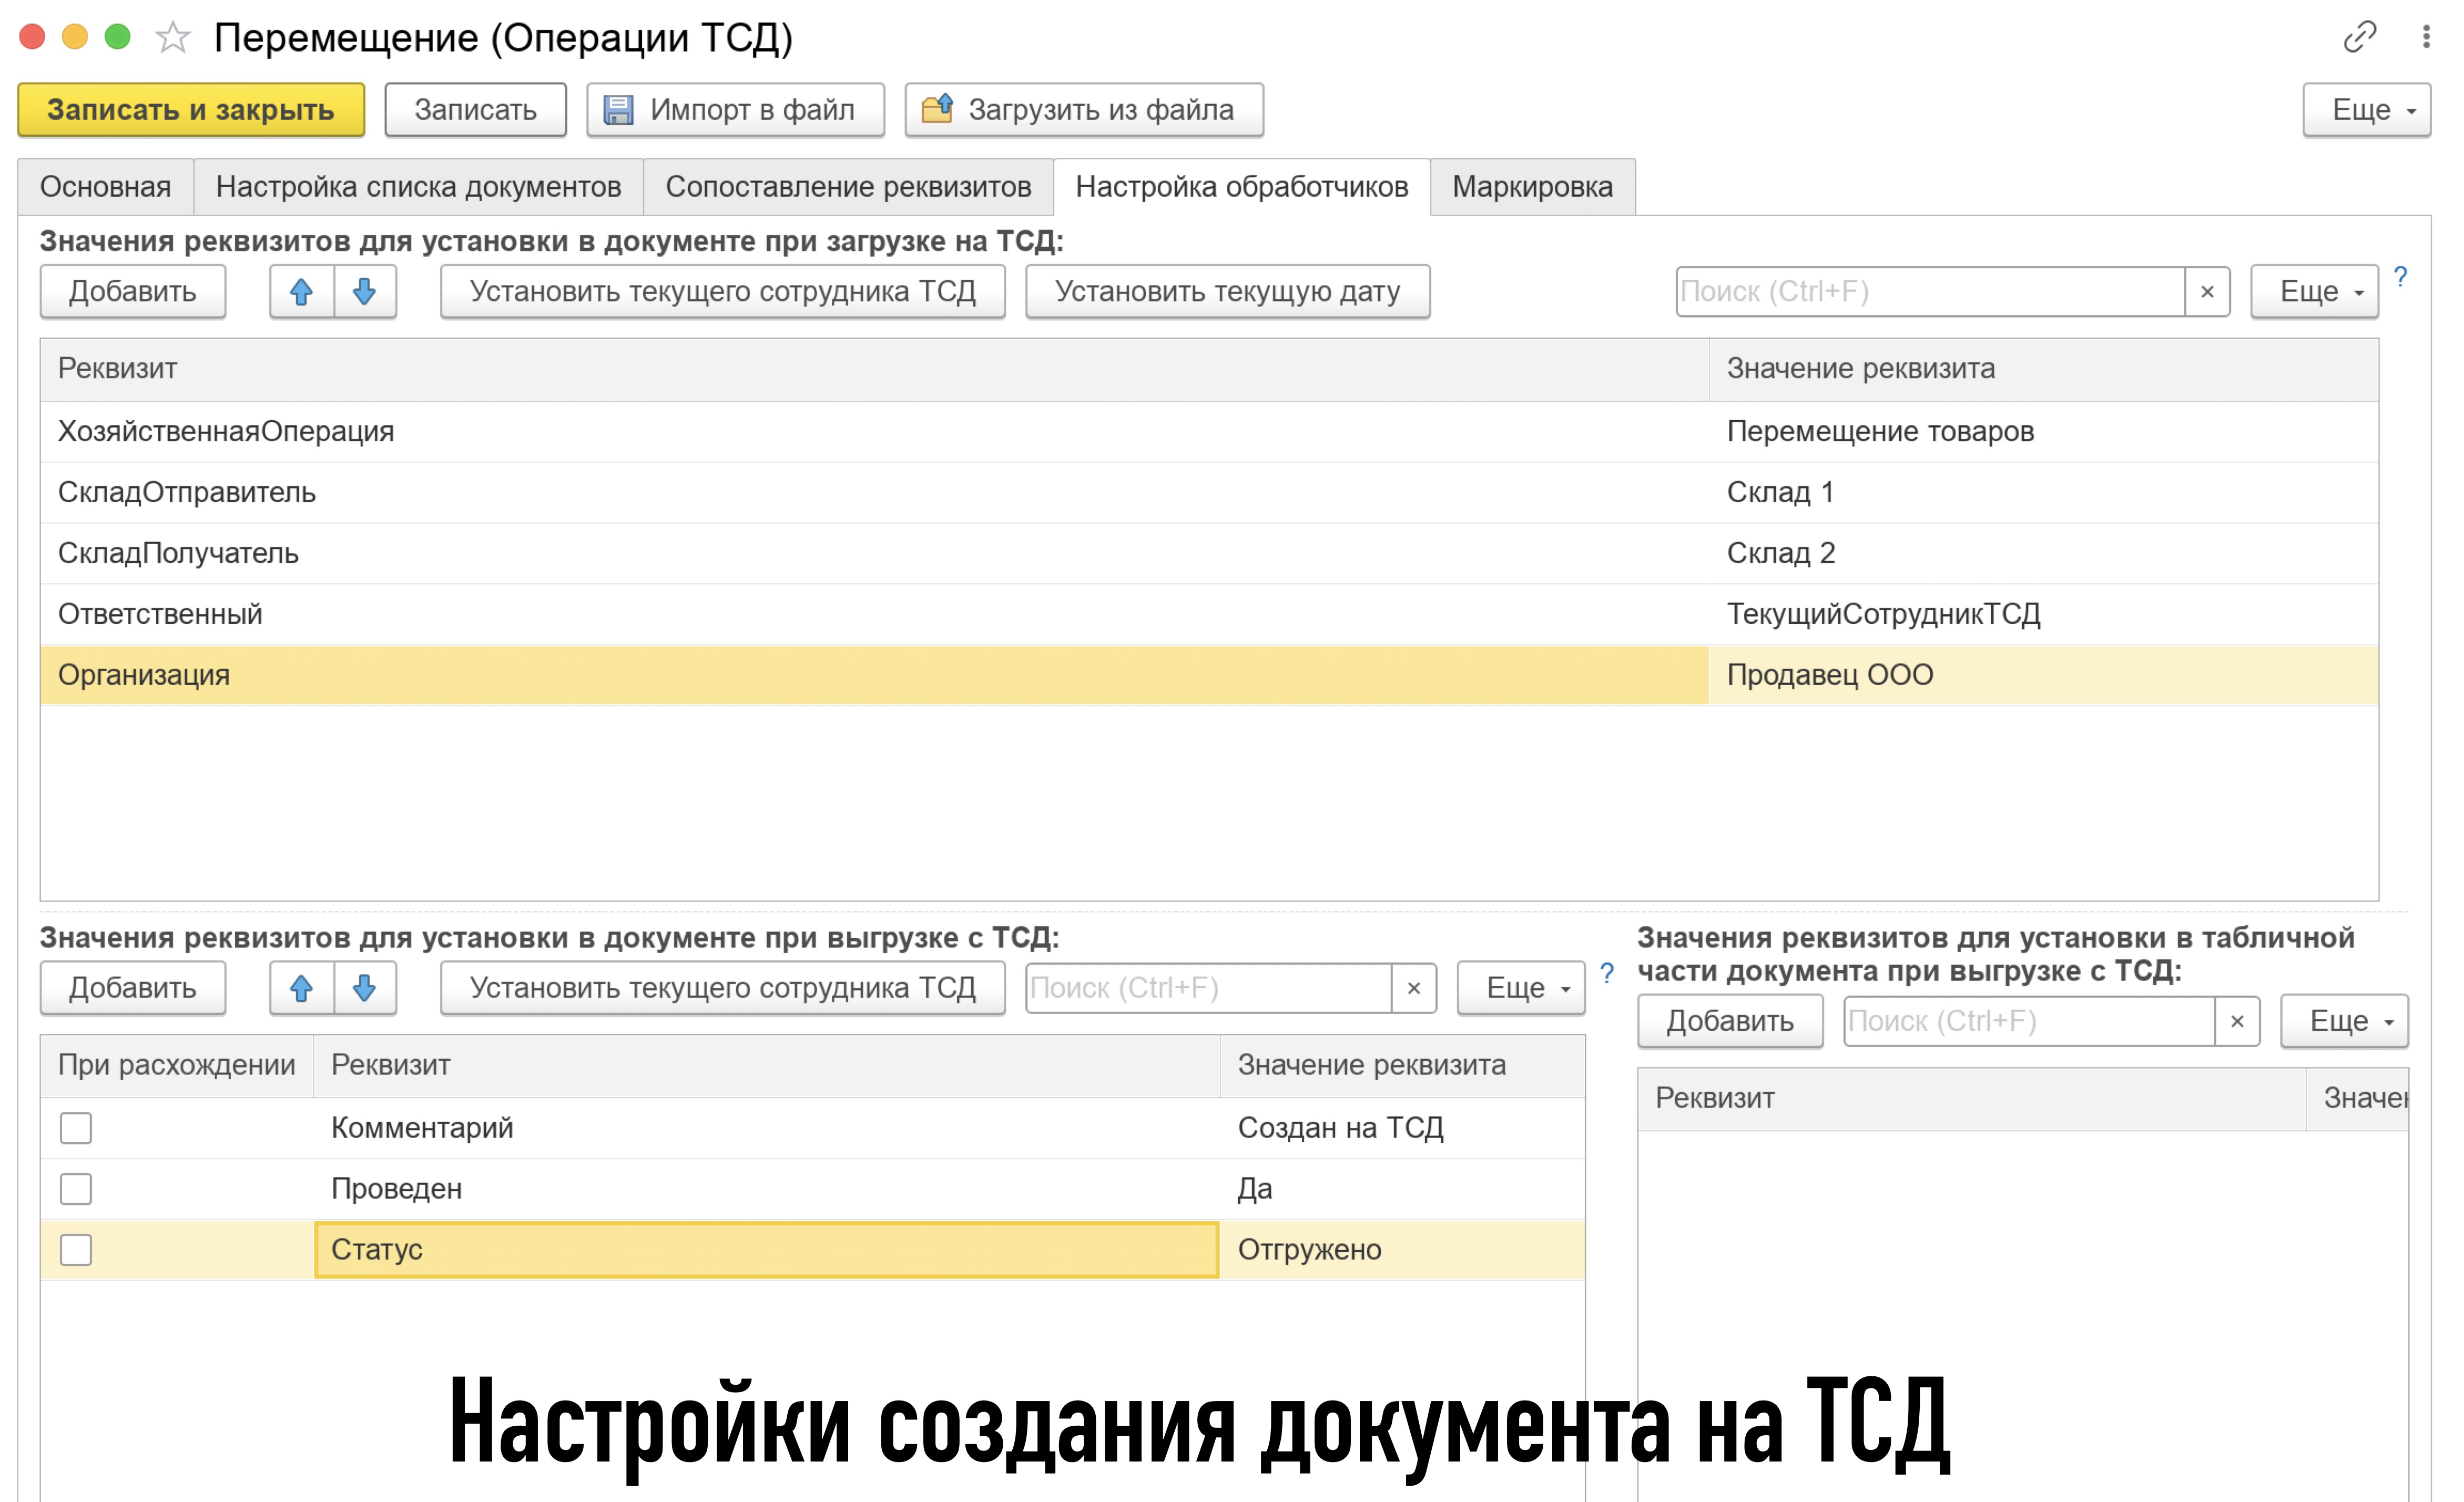Toggle discrepancy checkbox for Комментарий
The height and width of the screenshot is (1502, 2464).
tap(76, 1128)
